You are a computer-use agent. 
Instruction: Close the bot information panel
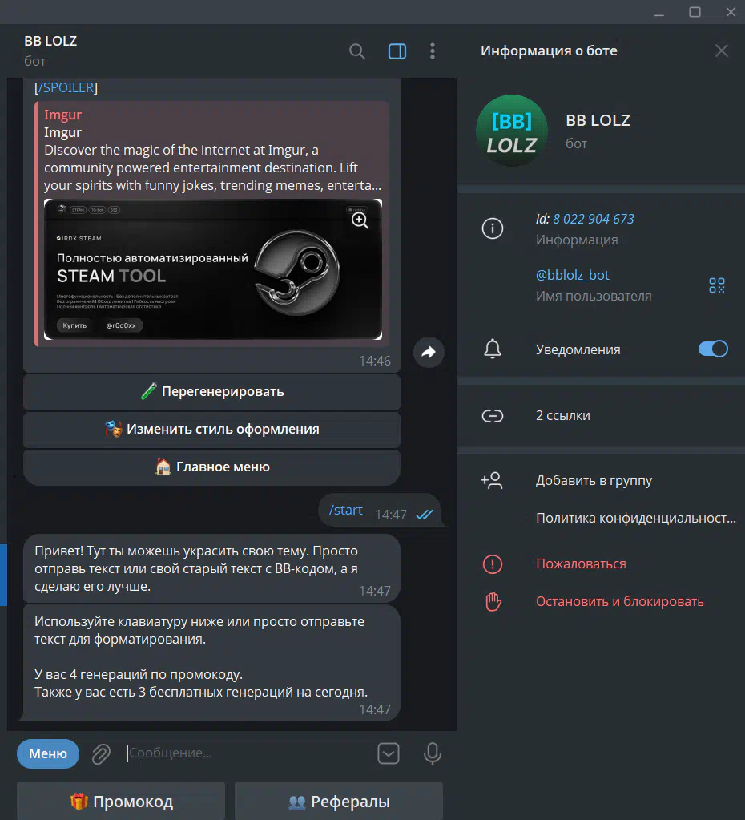click(721, 51)
